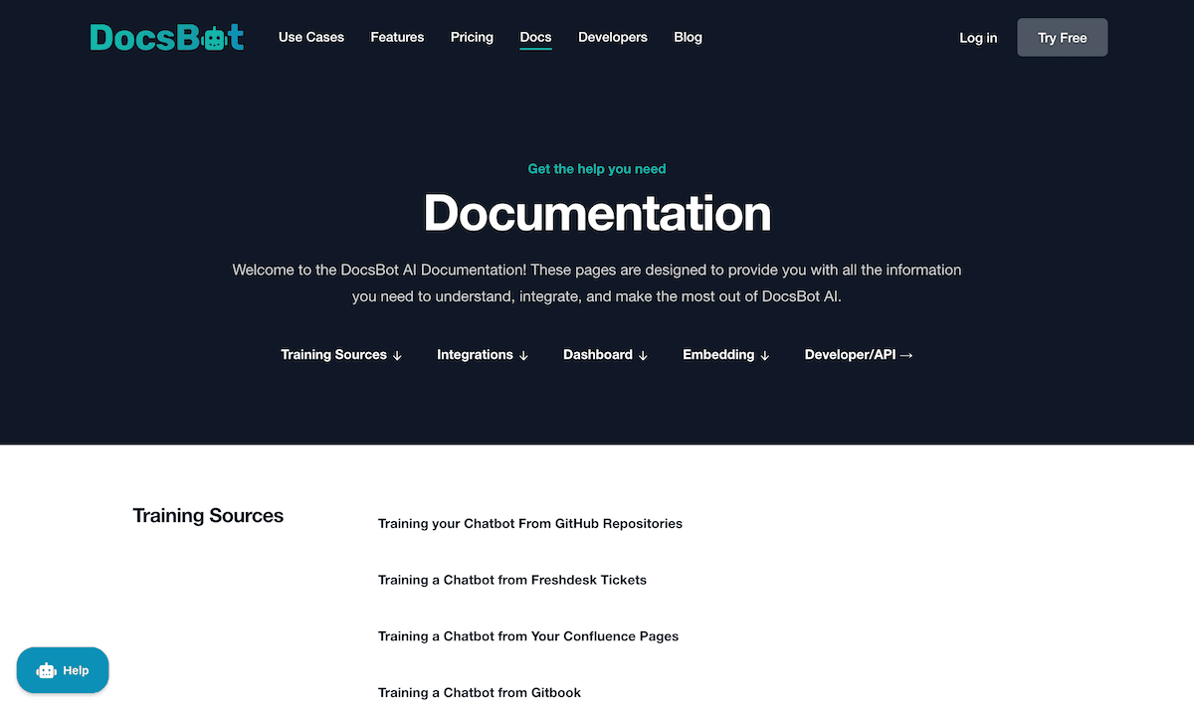This screenshot has height=710, width=1194.
Task: Click the Log in link
Action: click(978, 38)
